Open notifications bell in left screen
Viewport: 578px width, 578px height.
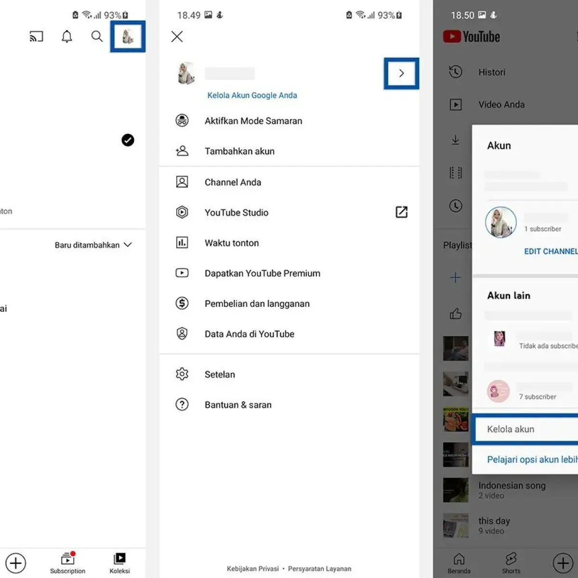pyautogui.click(x=67, y=37)
